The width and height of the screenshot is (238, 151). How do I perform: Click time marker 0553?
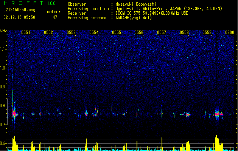click(x=71, y=32)
